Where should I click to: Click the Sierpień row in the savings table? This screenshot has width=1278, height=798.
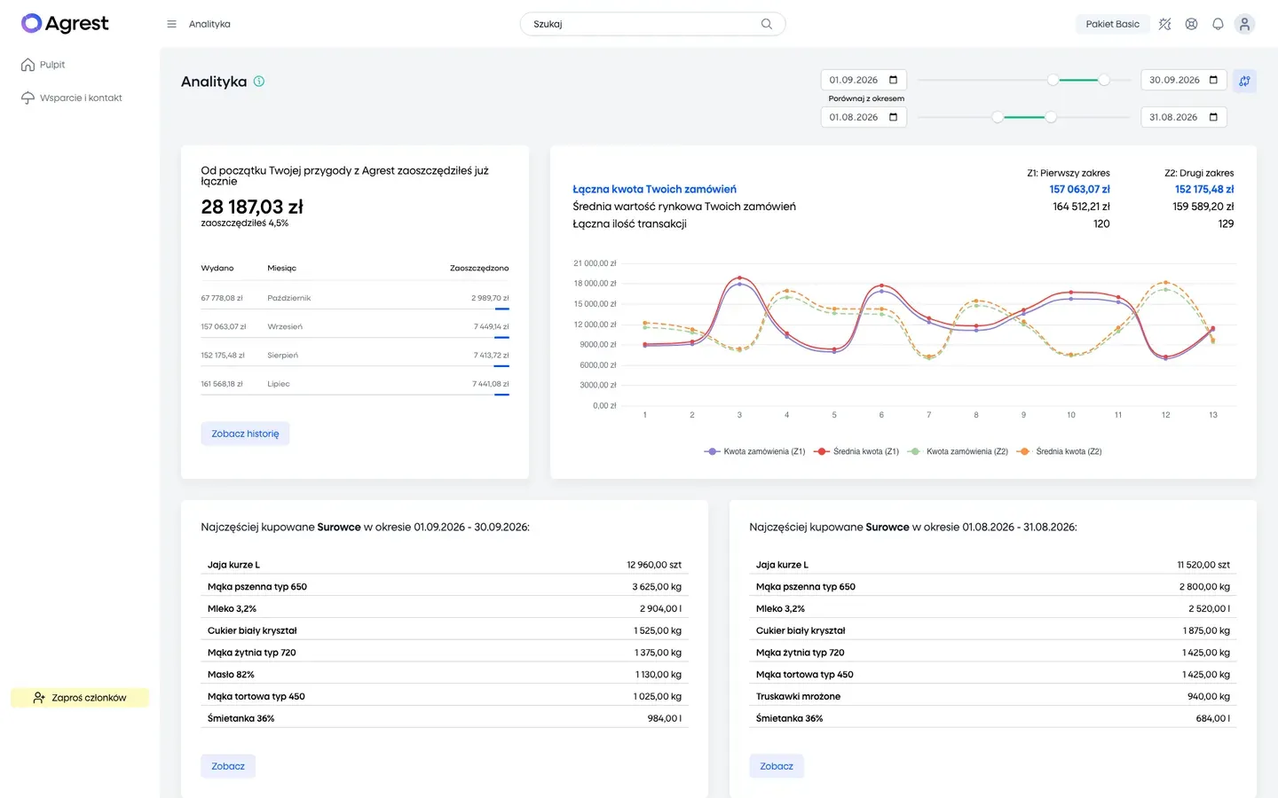[x=355, y=355]
